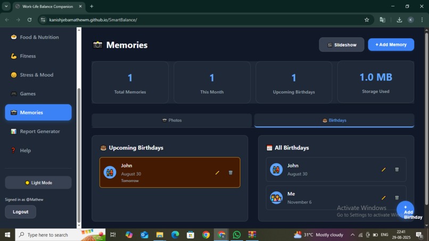429x241 pixels.
Task: Click the Upcoming Birthdays stat card
Action: tap(294, 82)
